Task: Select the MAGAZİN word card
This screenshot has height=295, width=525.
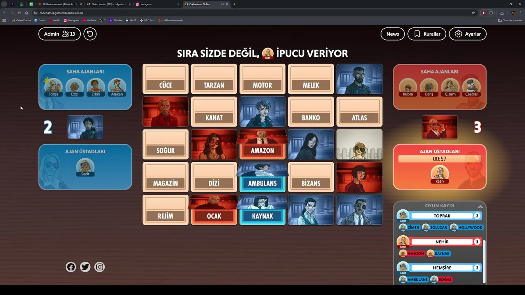Action: coord(165,177)
